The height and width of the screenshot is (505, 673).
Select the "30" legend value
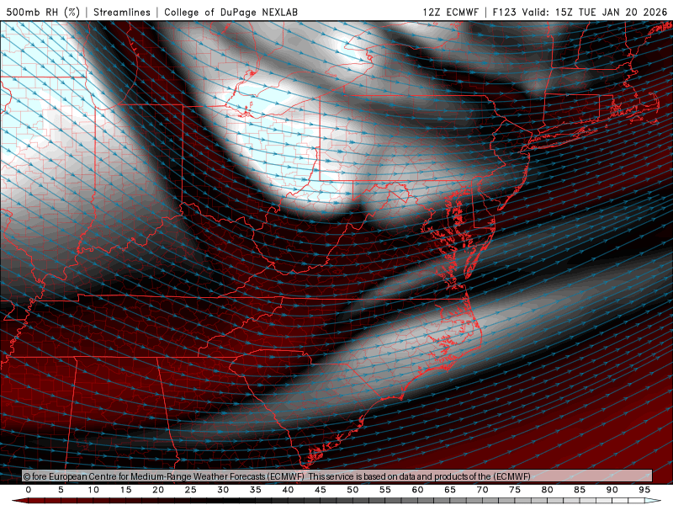pyautogui.click(x=223, y=490)
